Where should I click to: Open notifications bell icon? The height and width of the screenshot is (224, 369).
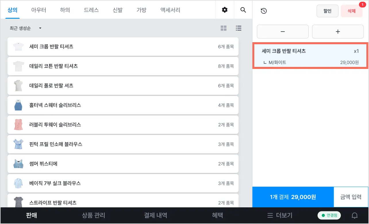point(355,215)
